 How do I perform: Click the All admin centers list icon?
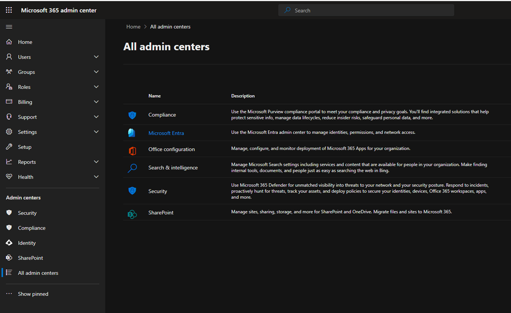click(9, 273)
